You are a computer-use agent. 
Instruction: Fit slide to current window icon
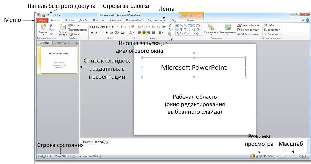click(304, 156)
